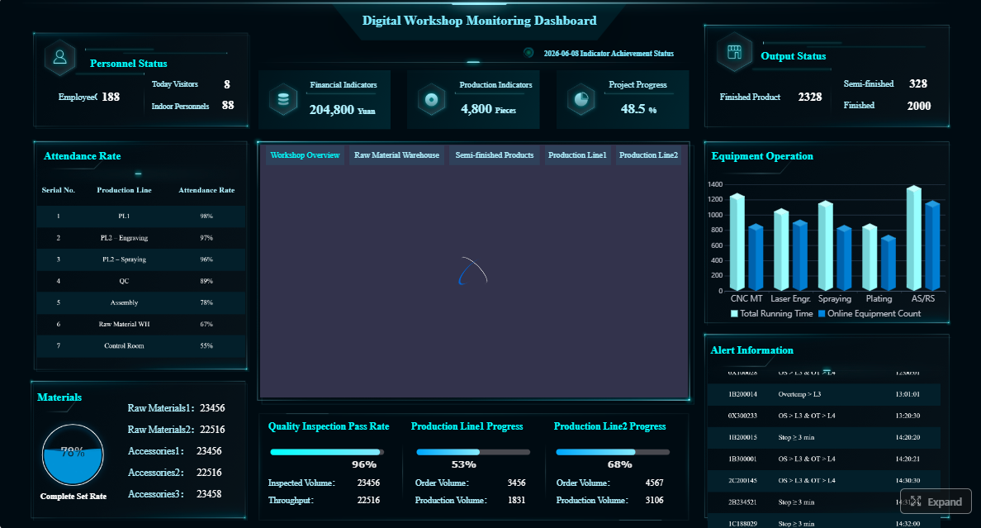Click the Indicator Achievement Status dot icon
The height and width of the screenshot is (528, 981).
tap(528, 53)
